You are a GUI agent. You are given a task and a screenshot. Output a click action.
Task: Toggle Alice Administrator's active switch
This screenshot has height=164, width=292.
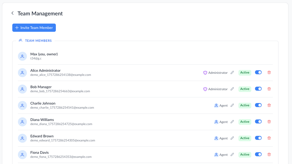pos(258,73)
